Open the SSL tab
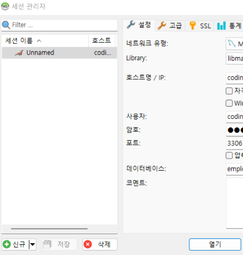 [x=200, y=26]
